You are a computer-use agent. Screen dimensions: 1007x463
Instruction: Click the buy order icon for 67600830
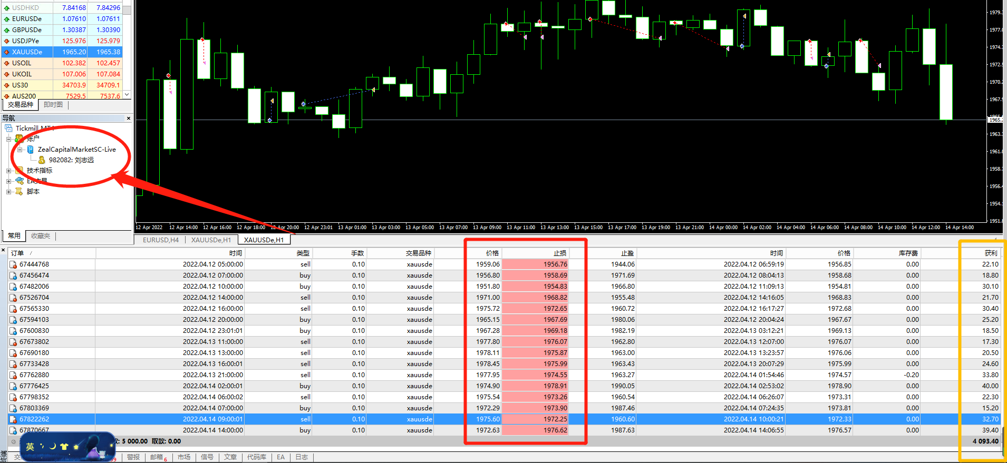[x=13, y=331]
